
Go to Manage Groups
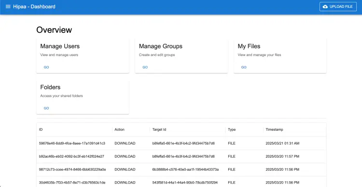pyautogui.click(x=145, y=67)
